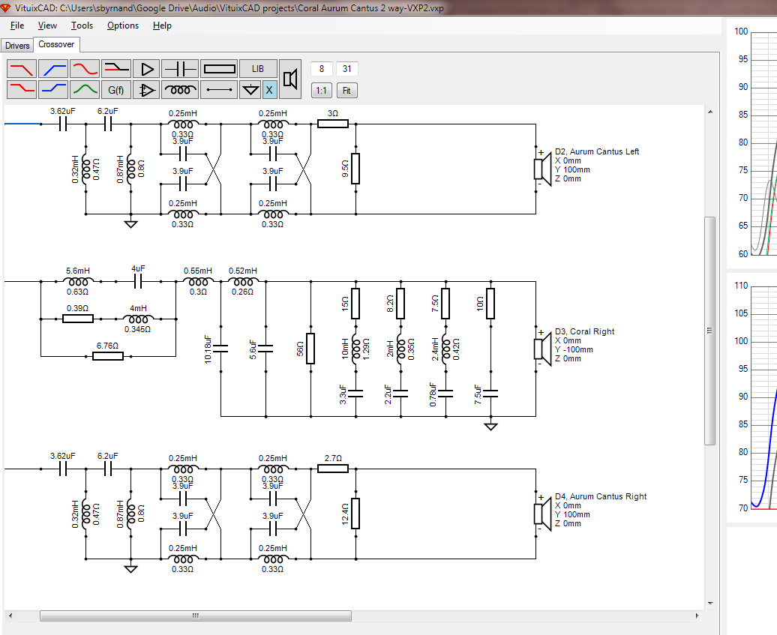Click vertical scrollbar down arrow

[x=710, y=604]
